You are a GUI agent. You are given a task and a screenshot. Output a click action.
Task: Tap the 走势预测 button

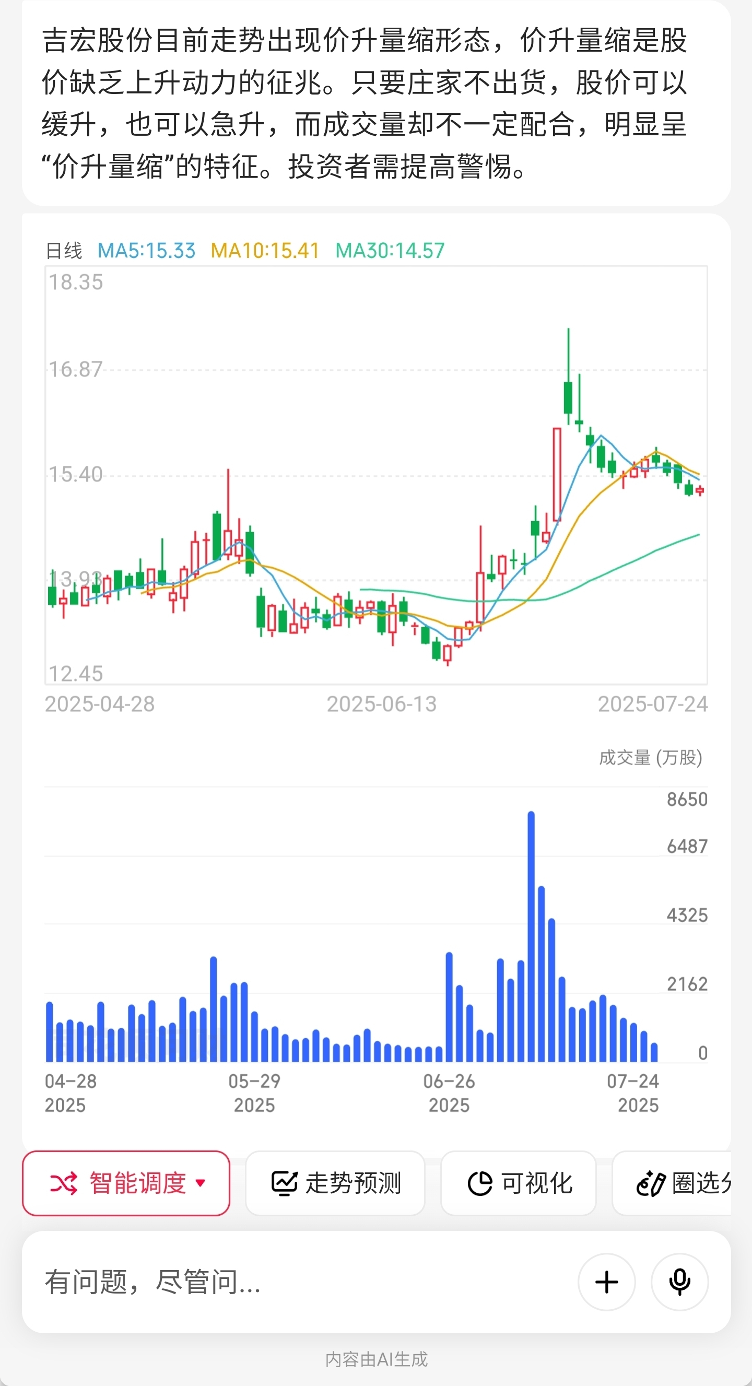pyautogui.click(x=335, y=1183)
